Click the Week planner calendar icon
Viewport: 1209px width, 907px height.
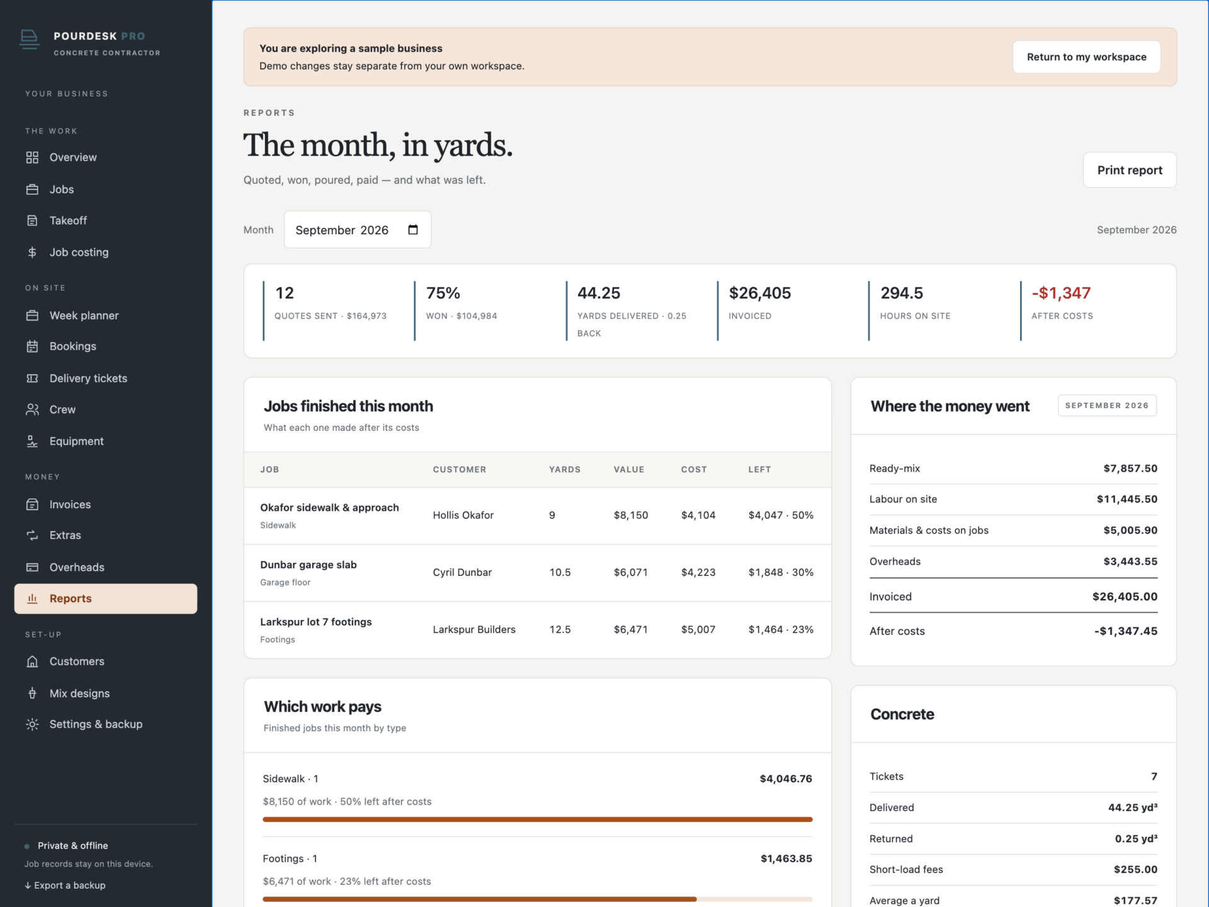tap(32, 316)
